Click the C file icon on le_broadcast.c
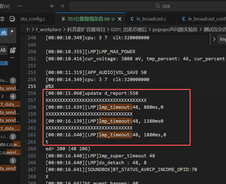 pyautogui.click(x=132, y=19)
